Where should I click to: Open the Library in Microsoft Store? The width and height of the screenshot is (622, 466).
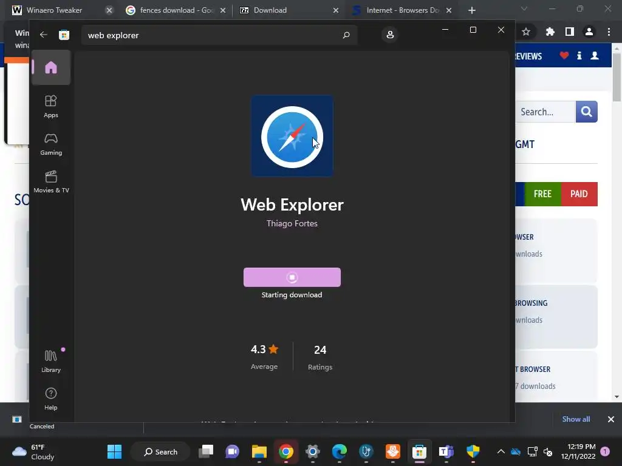point(51,361)
